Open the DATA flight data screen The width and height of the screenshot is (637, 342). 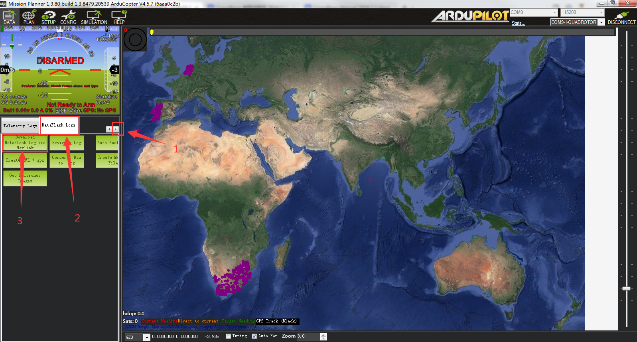pyautogui.click(x=9, y=17)
